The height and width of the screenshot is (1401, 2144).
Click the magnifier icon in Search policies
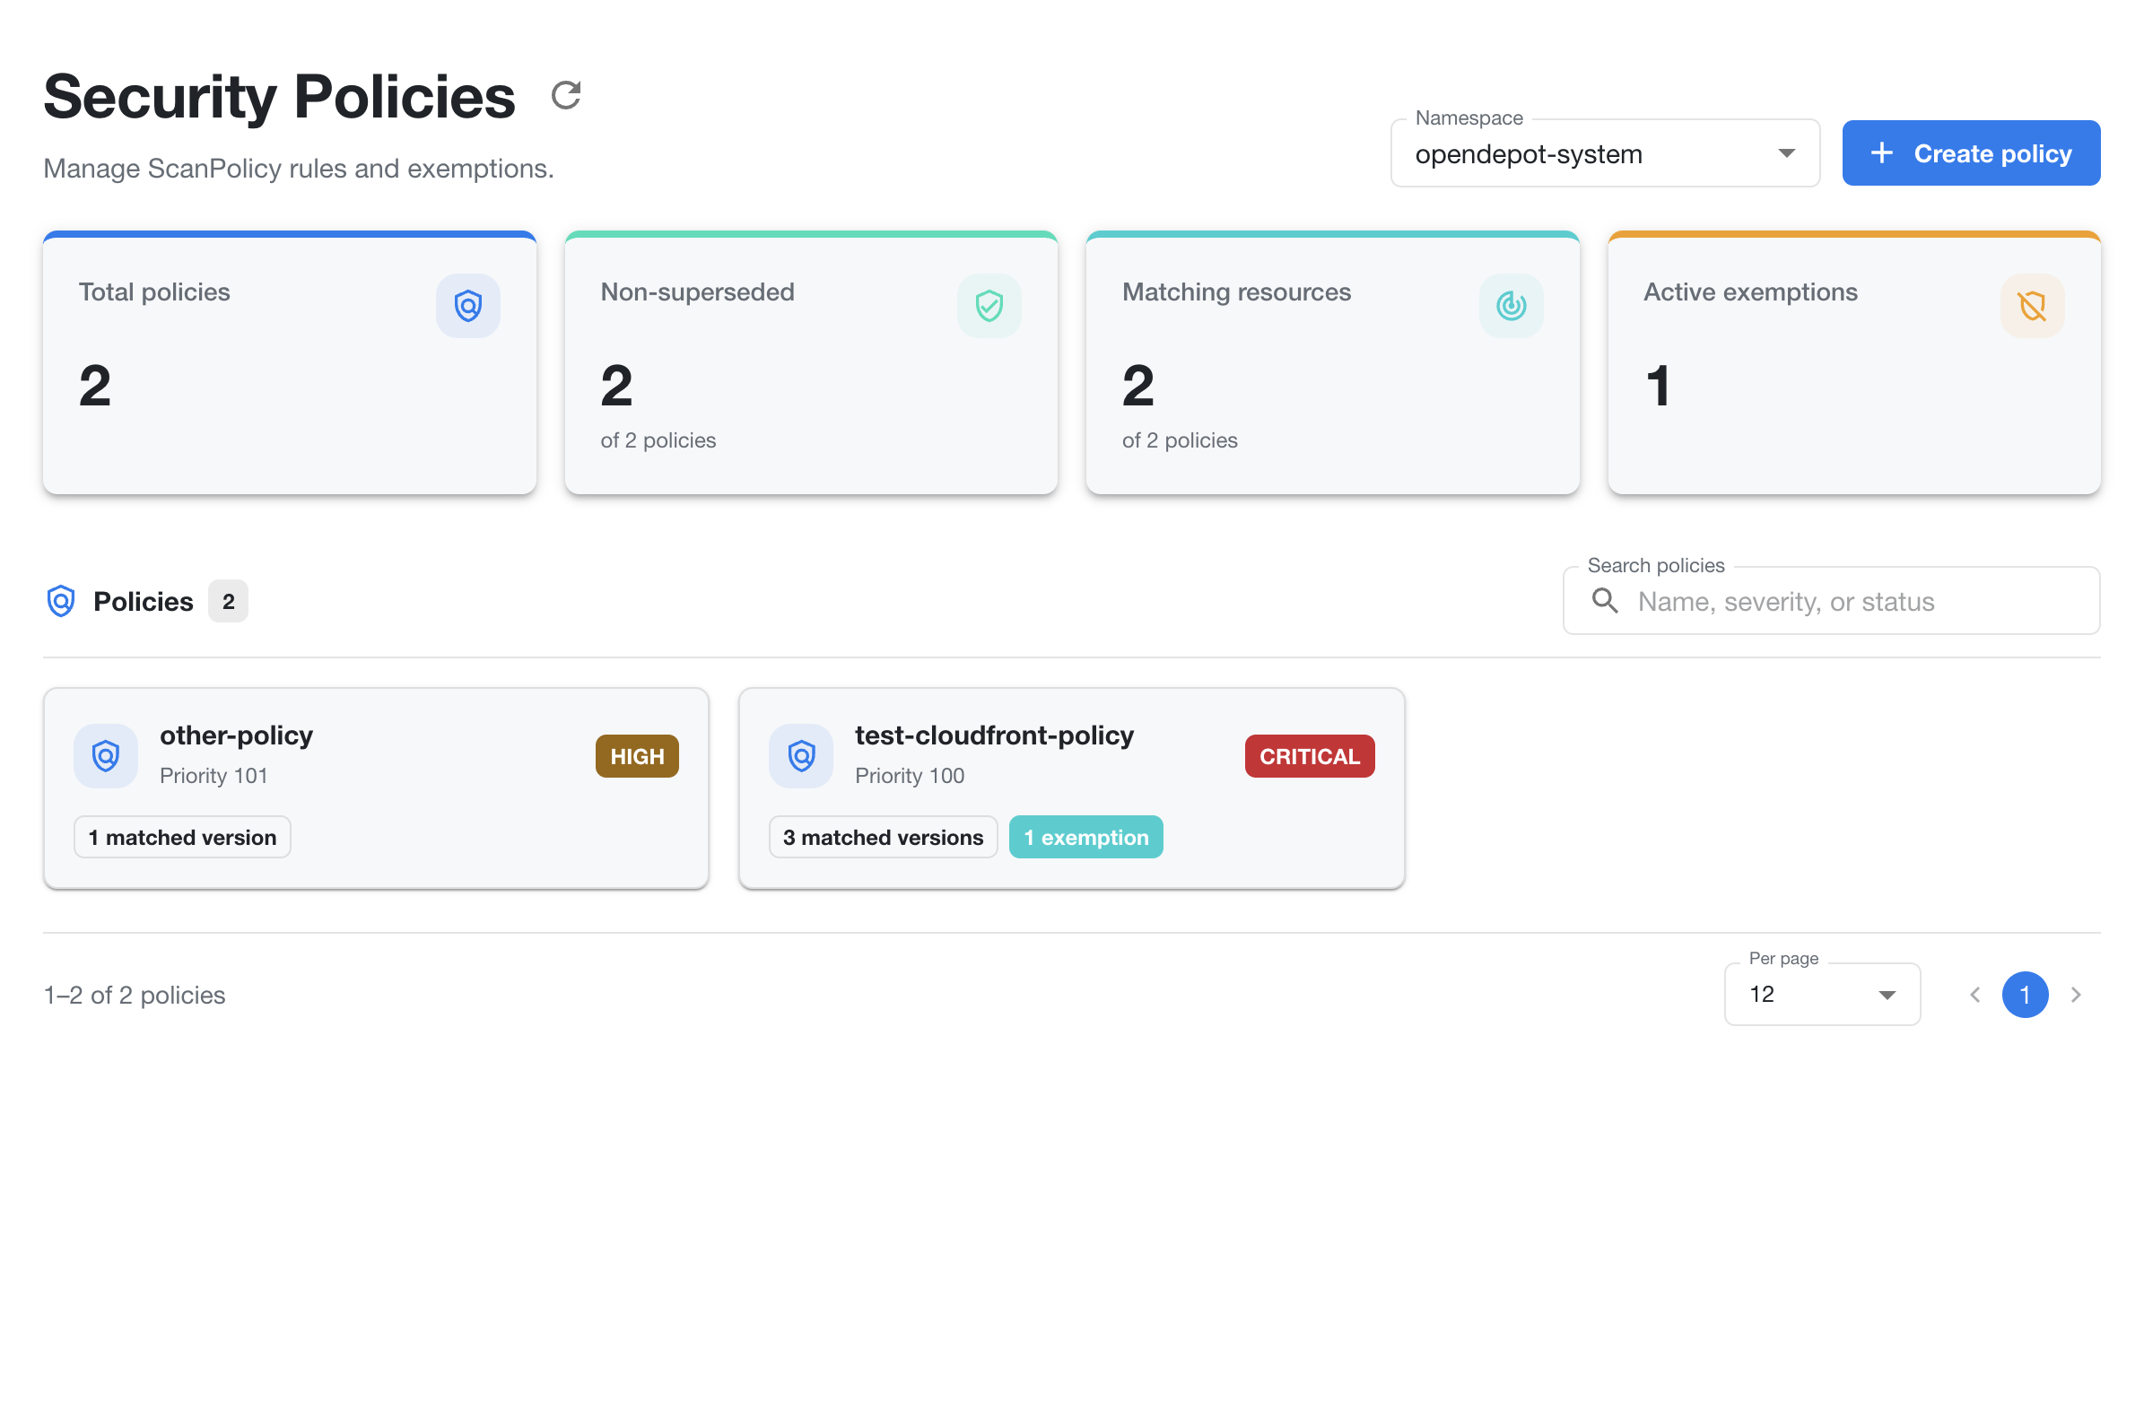[1605, 601]
